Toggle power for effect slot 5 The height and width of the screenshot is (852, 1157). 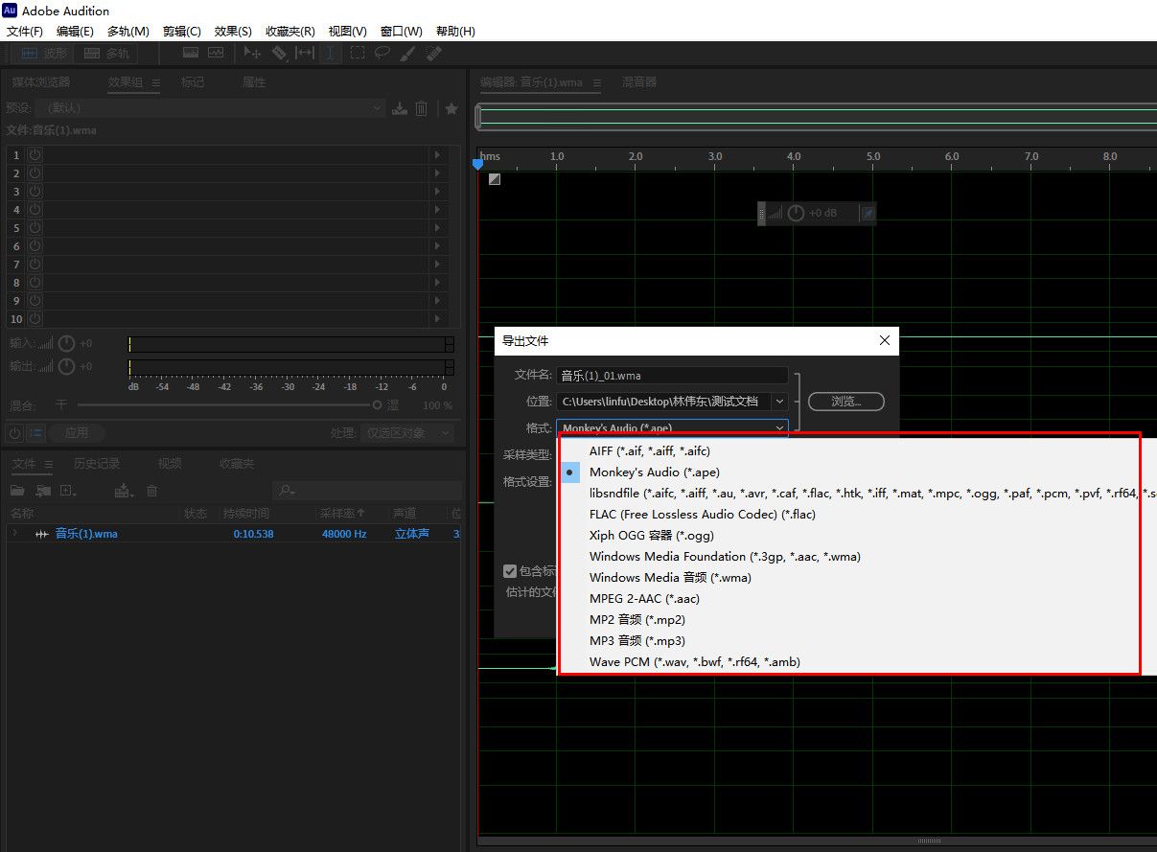click(x=35, y=227)
